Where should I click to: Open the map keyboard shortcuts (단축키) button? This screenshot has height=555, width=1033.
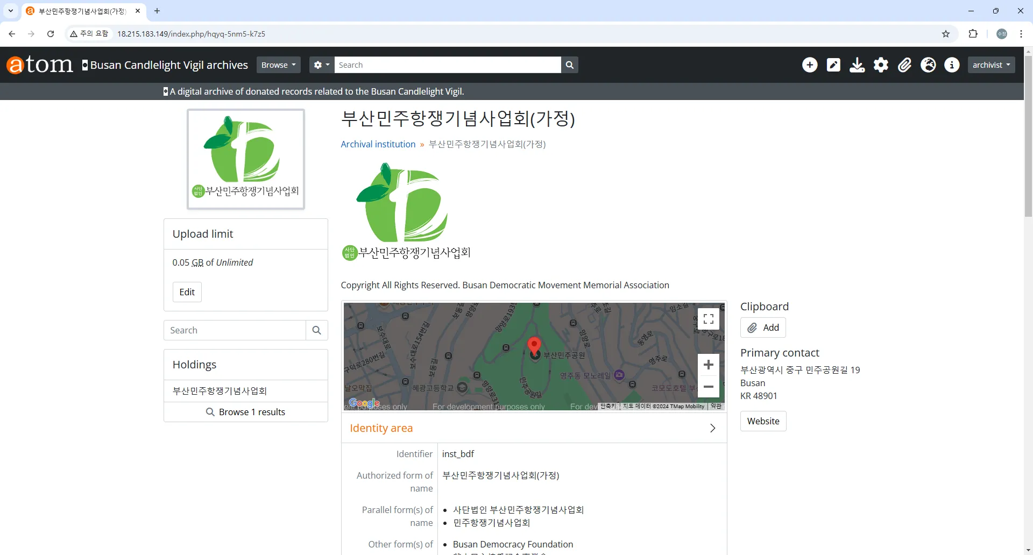[x=608, y=406]
